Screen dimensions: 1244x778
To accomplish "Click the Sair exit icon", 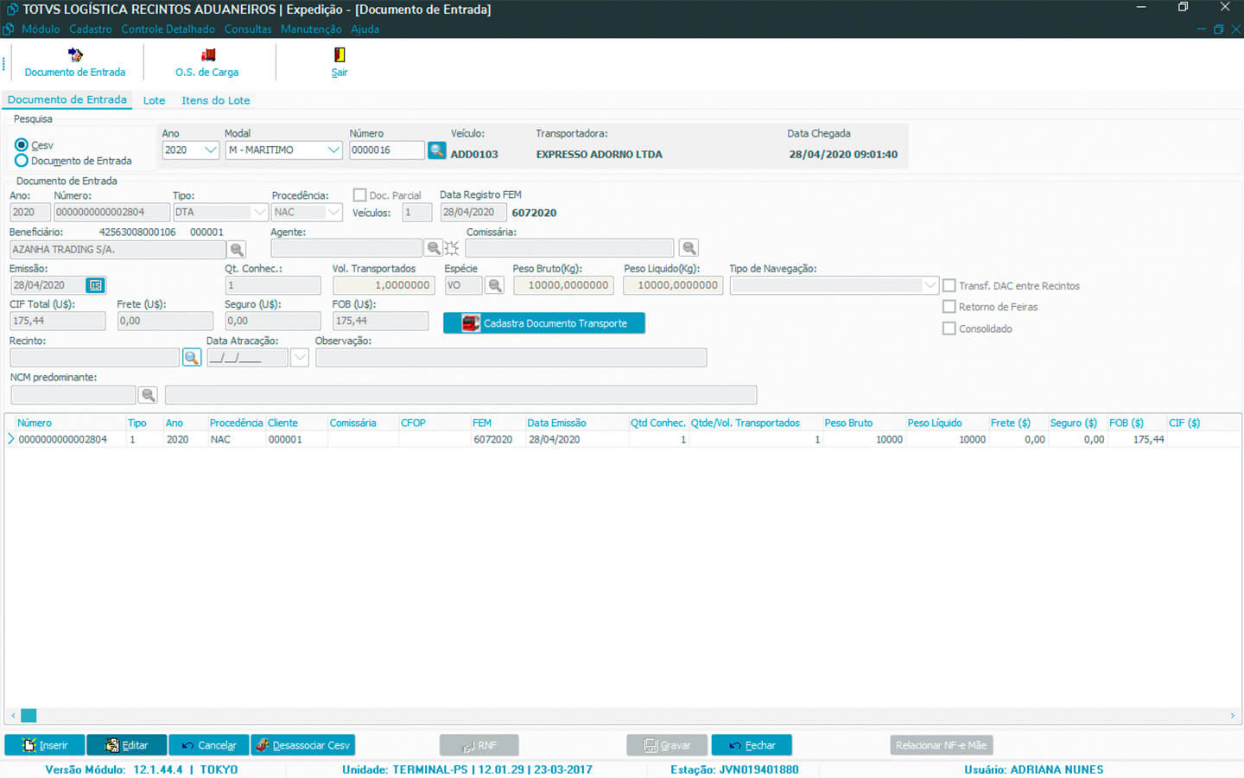I will [340, 55].
